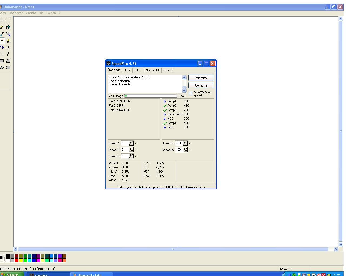Open the Bearbeiten menu in Paint
This screenshot has height=276, width=346.
16,13
